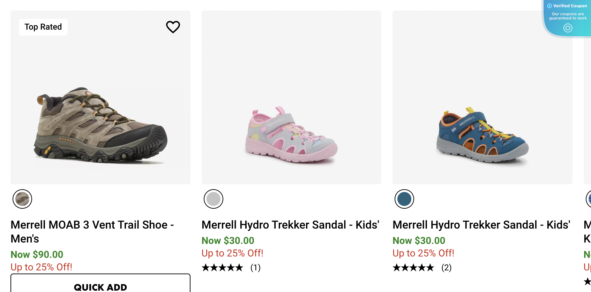Open the Merrell MOAB 3 Vent Trail Shoe page

92,231
